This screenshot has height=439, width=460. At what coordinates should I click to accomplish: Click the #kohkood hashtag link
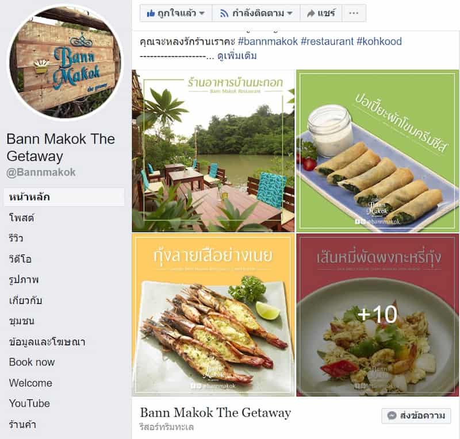click(379, 41)
